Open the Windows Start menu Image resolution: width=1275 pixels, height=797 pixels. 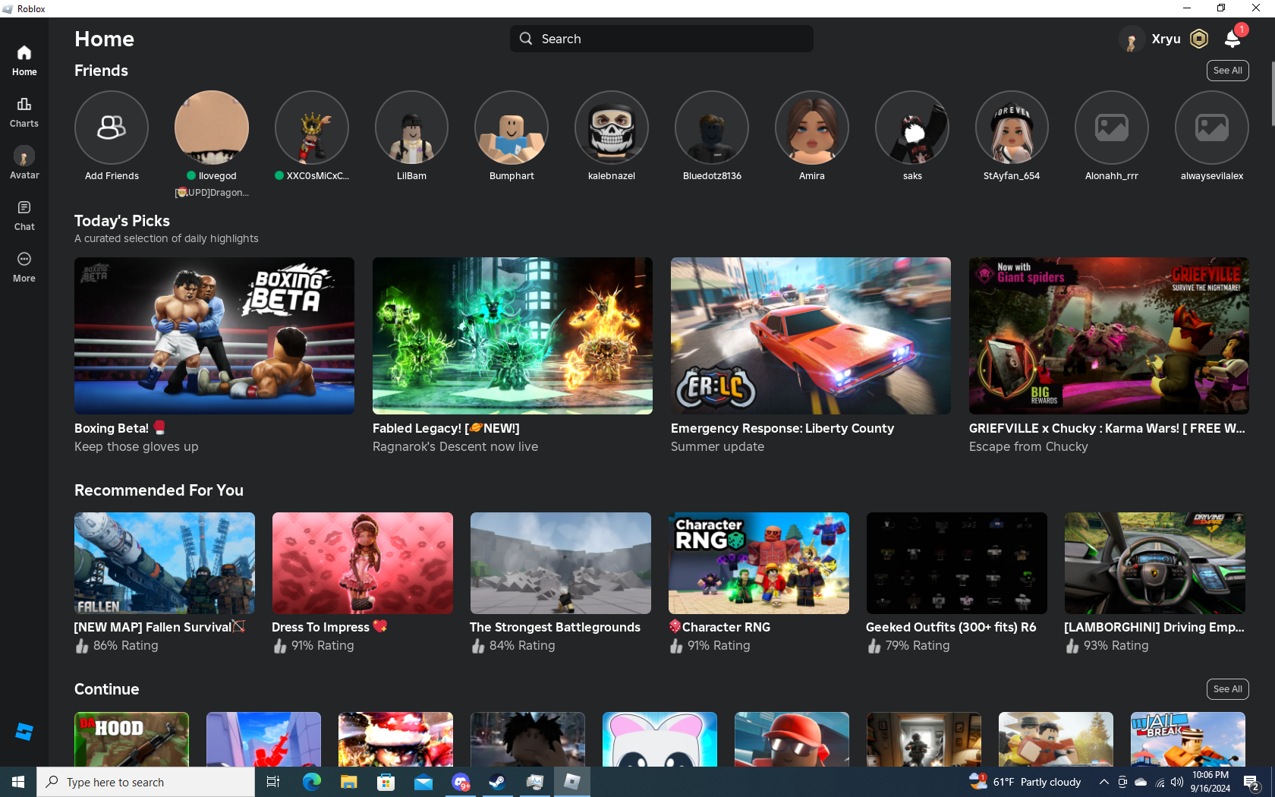point(18,782)
